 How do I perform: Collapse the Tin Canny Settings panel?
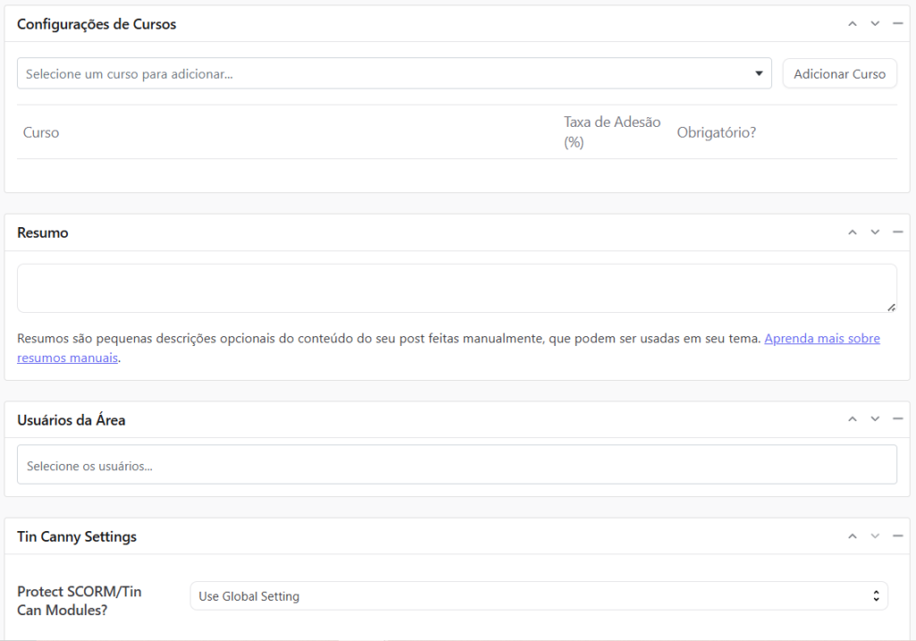tap(897, 536)
